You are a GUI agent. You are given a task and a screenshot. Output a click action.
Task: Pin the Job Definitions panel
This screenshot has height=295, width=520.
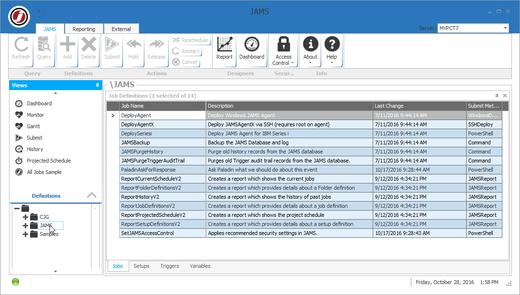pyautogui.click(x=497, y=96)
